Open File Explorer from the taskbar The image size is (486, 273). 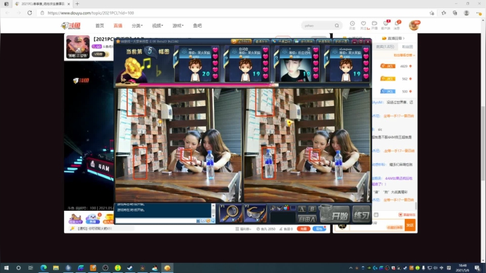click(56, 268)
